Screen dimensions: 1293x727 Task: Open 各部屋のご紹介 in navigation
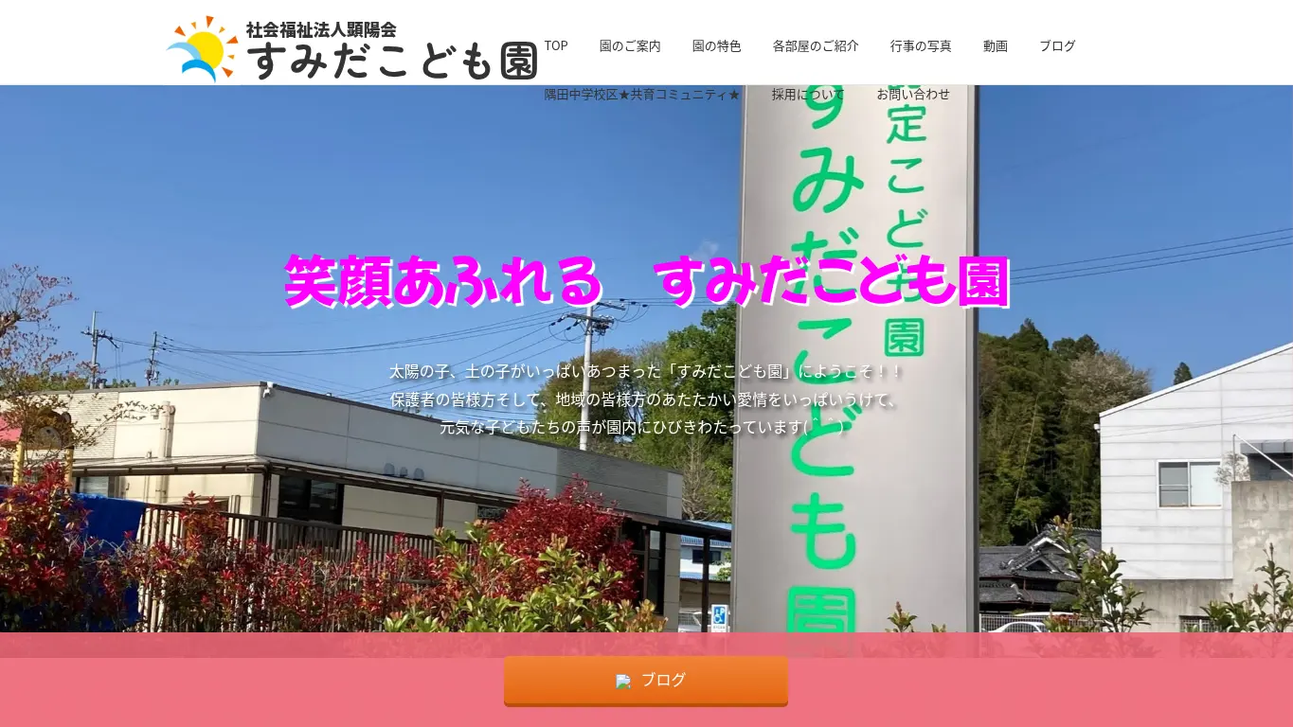[x=816, y=45]
